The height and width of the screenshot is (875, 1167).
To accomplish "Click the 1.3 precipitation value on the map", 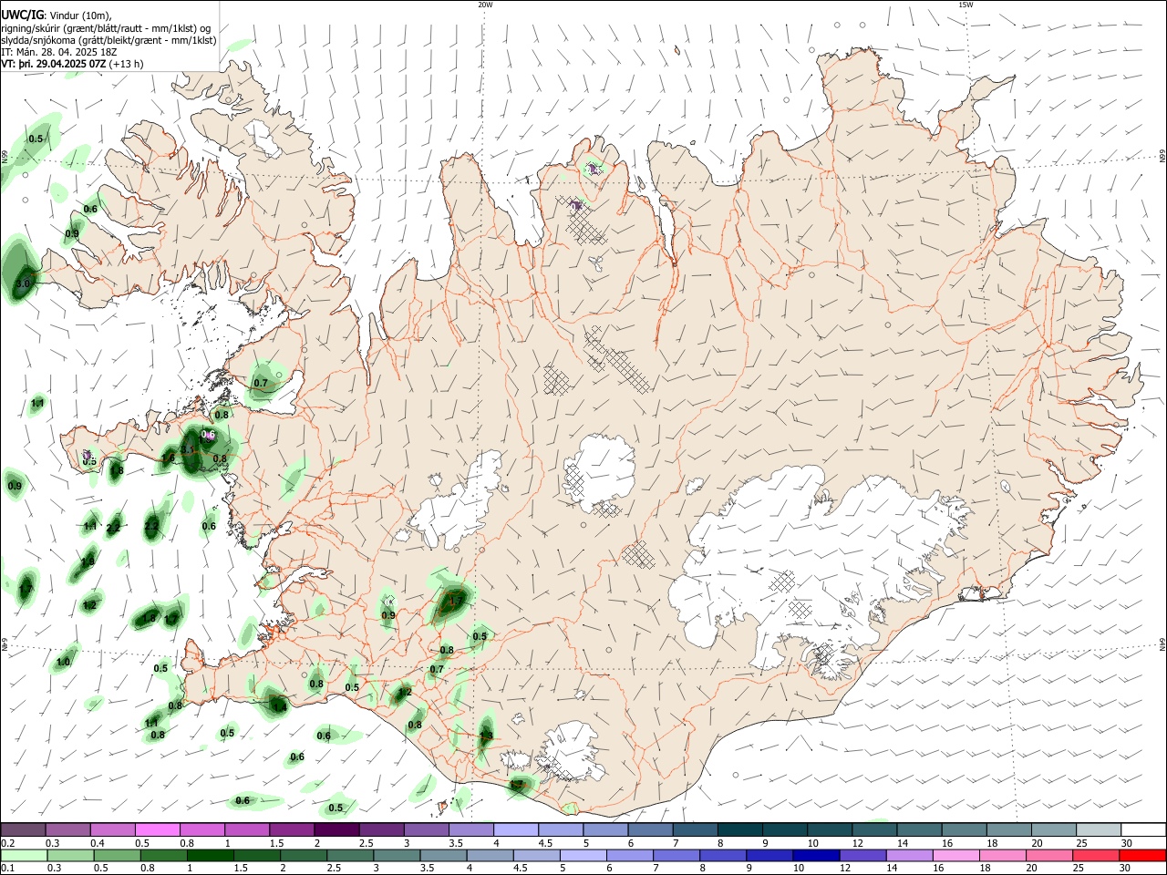I will (486, 736).
